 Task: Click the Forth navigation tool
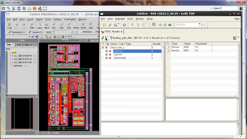(24, 26)
